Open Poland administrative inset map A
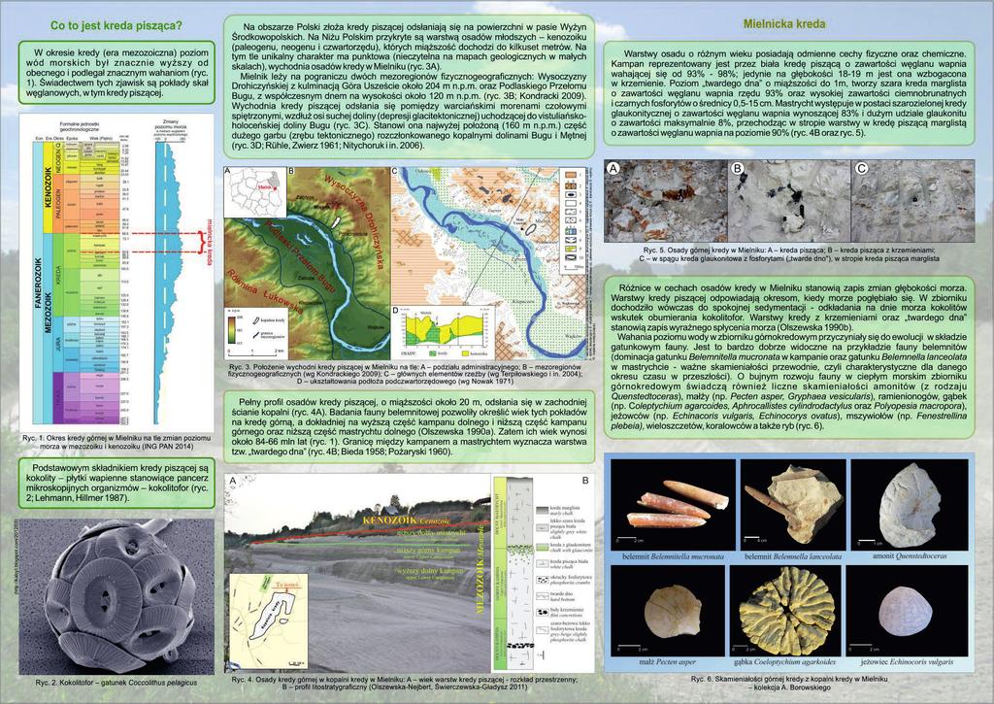The width and height of the screenshot is (994, 704). click(255, 192)
